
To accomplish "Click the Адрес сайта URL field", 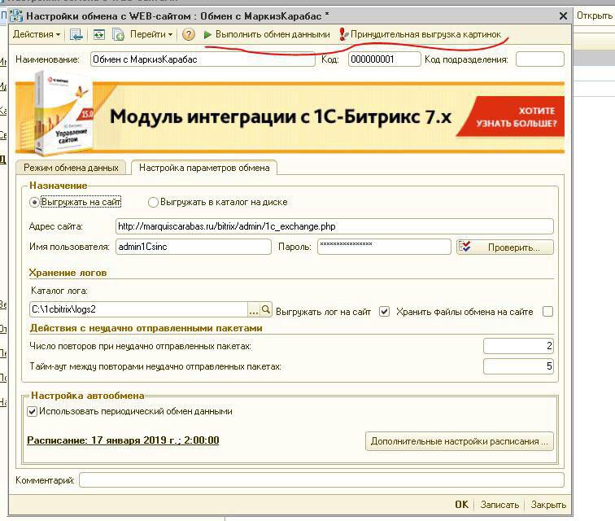I will [x=334, y=226].
